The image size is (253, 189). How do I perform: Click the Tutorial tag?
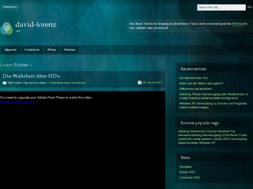click(x=217, y=139)
